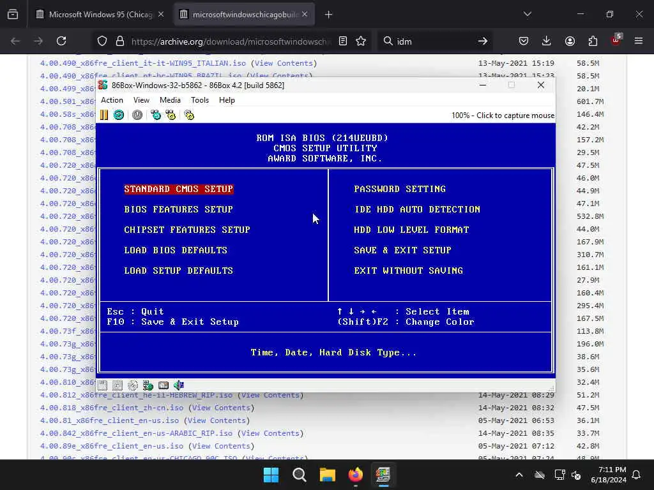The width and height of the screenshot is (654, 490).
Task: Click the grey hard disk status bar icon
Action: click(163, 385)
